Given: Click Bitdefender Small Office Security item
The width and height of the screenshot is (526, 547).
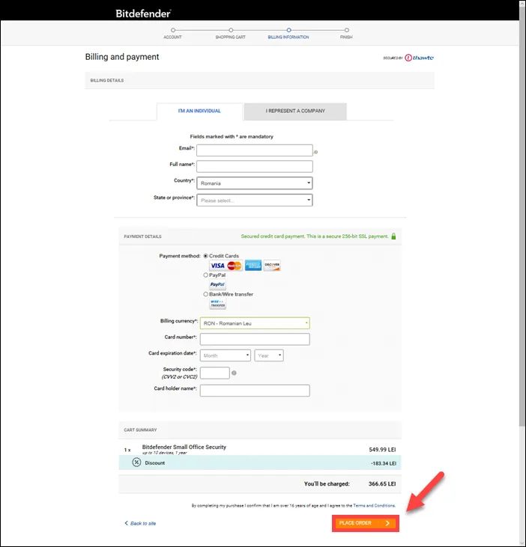Looking at the screenshot, I should [x=184, y=447].
